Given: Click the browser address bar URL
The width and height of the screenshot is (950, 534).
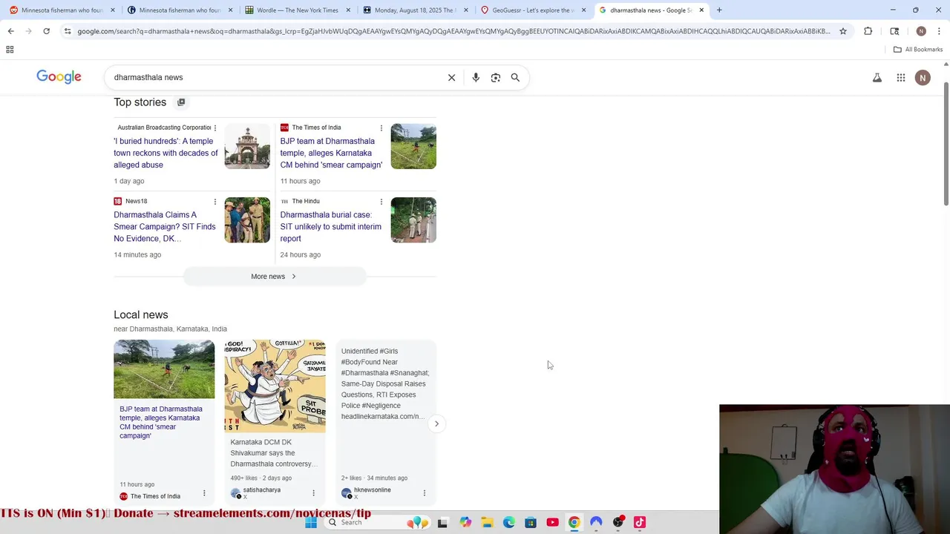Looking at the screenshot, I should 453,31.
